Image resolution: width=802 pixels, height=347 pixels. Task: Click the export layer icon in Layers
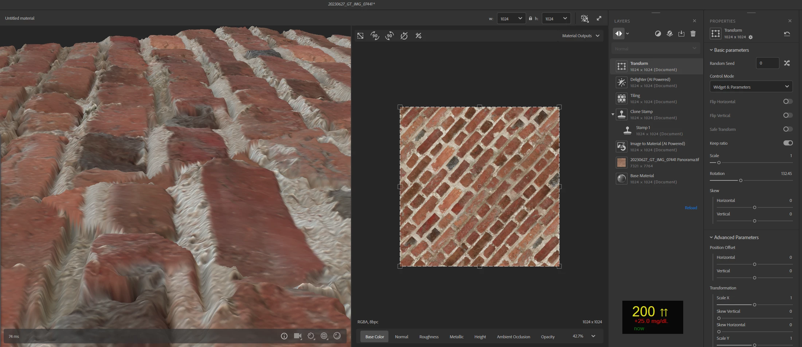point(681,34)
